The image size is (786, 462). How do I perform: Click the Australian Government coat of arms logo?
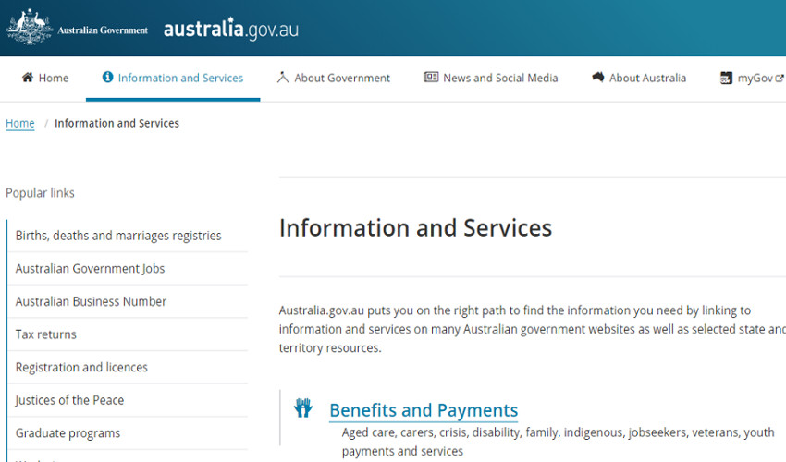29,27
